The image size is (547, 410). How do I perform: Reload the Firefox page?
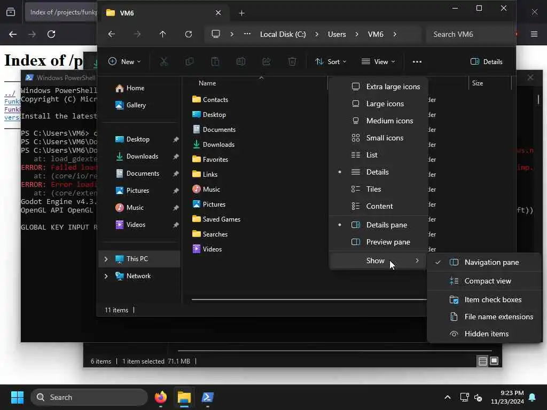(51, 34)
